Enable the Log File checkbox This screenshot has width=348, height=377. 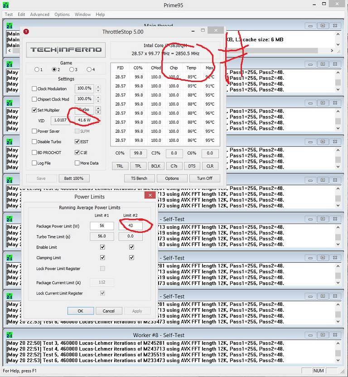(34, 163)
